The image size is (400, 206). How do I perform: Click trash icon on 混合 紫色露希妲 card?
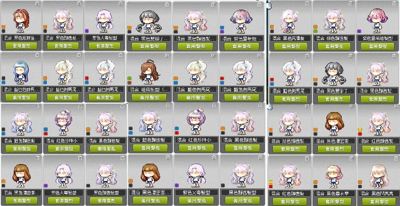tap(260, 4)
